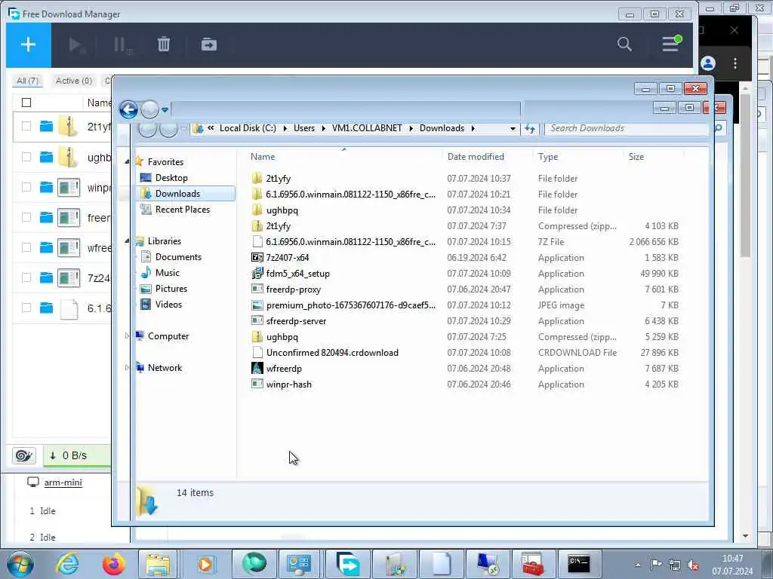Check the 6.1.6 download checkbox
The width and height of the screenshot is (773, 579).
(x=26, y=308)
